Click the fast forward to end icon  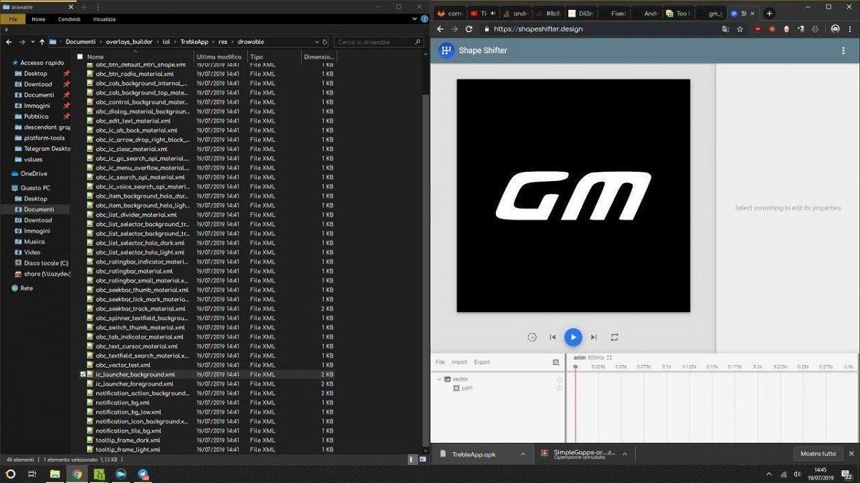593,337
